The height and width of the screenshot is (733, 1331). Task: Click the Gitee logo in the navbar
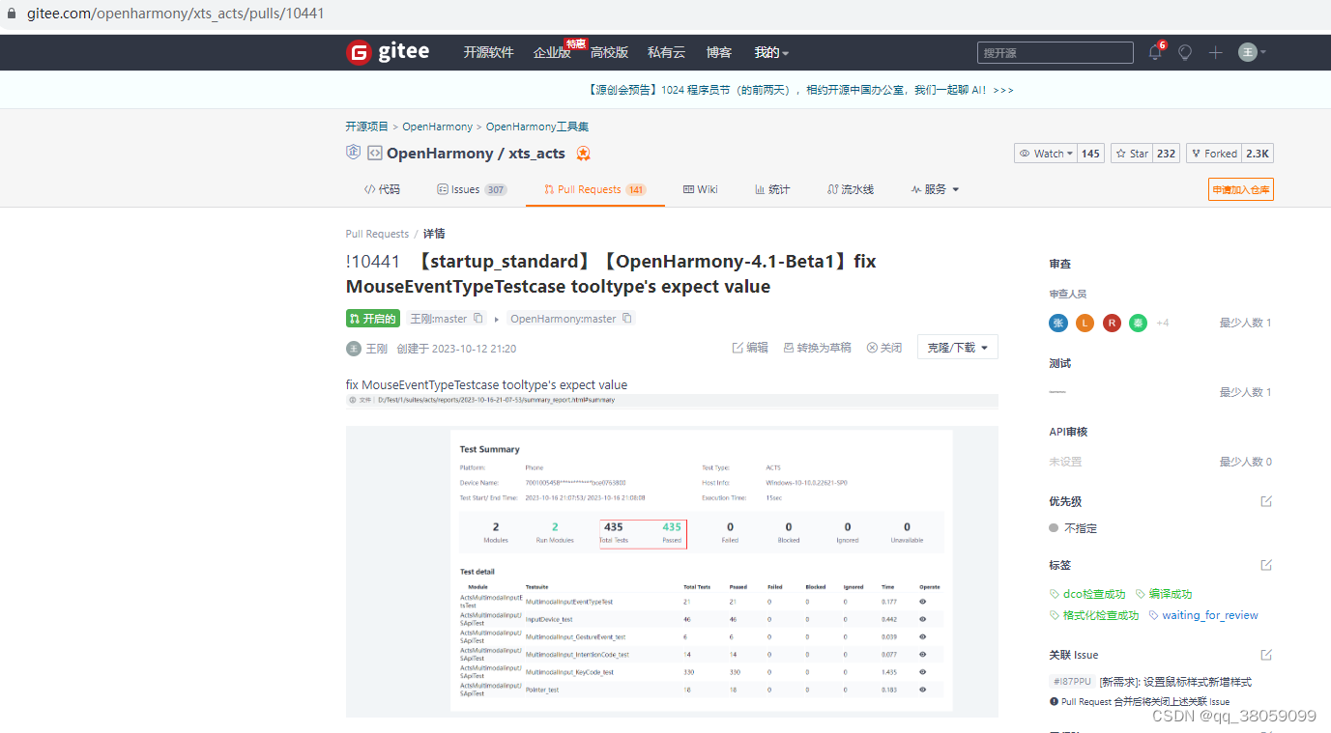387,52
